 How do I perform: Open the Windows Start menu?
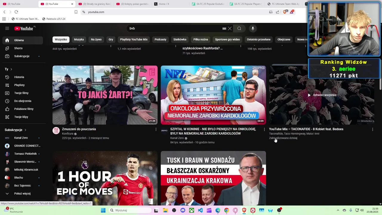pos(103,210)
